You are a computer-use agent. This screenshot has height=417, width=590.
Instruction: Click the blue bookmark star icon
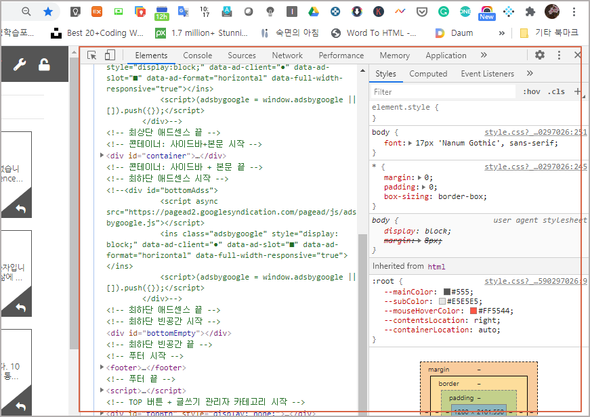pos(48,12)
